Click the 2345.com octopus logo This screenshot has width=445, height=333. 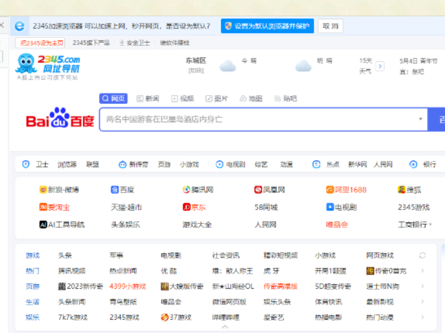coord(48,64)
